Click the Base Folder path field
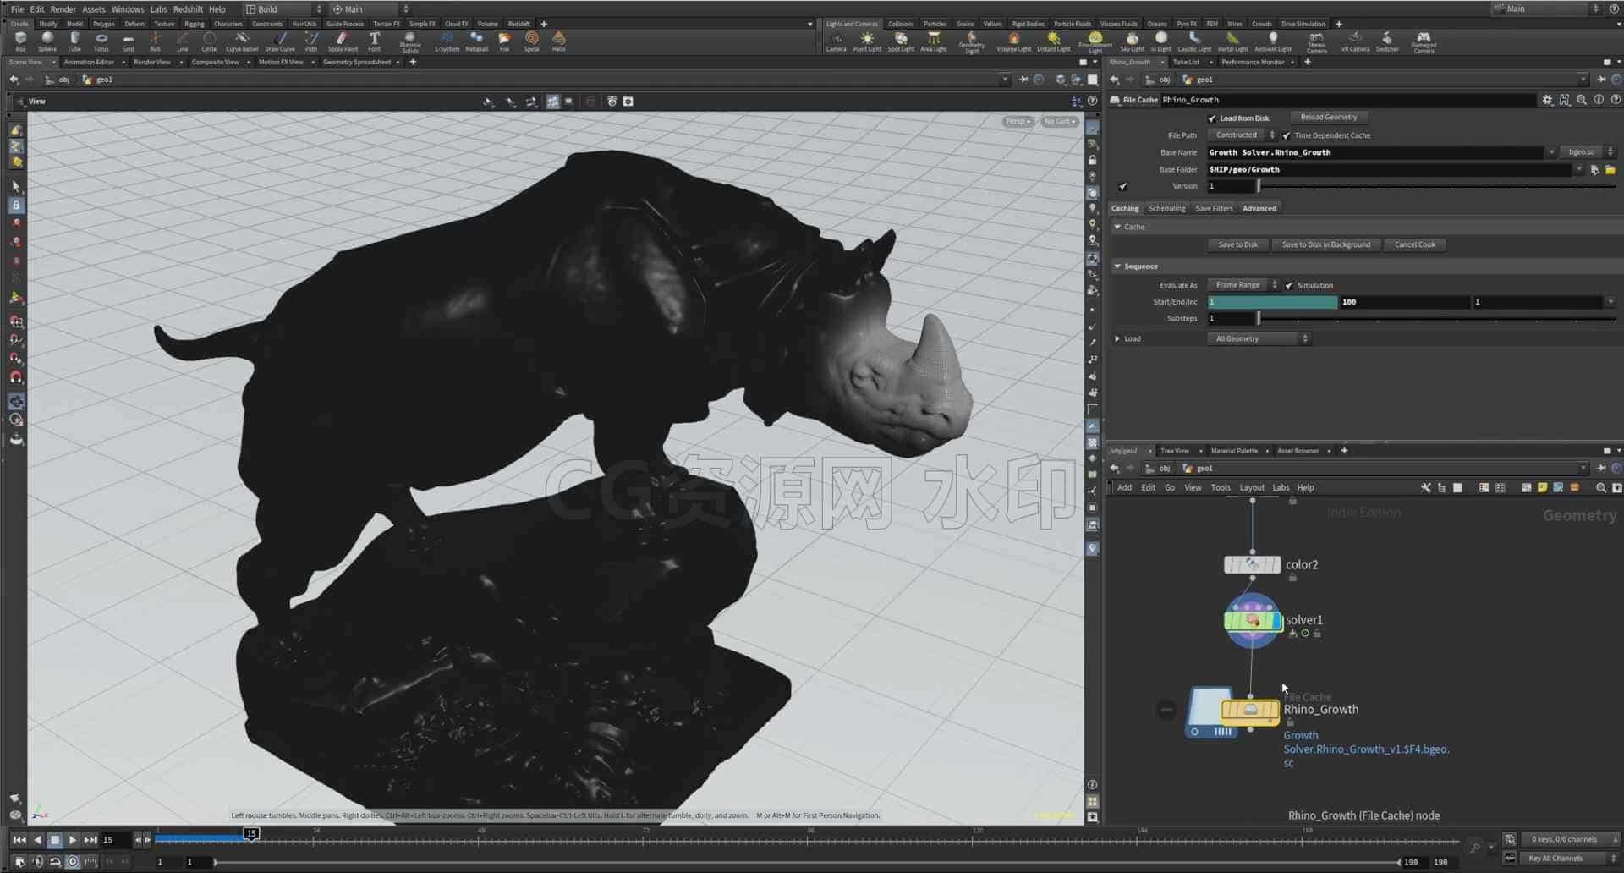The height and width of the screenshot is (873, 1624). (1389, 169)
